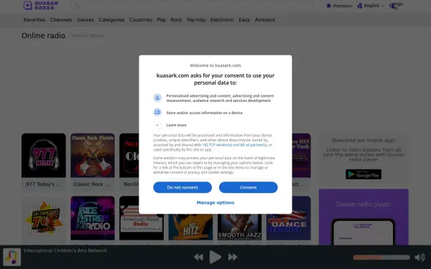Focus the station search field
The height and width of the screenshot is (269, 431).
coord(192,6)
